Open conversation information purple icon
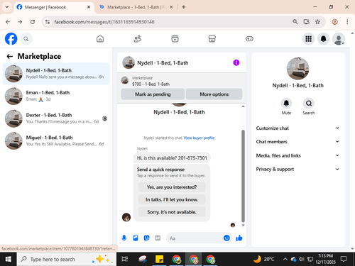This screenshot has width=355, height=266. [236, 62]
